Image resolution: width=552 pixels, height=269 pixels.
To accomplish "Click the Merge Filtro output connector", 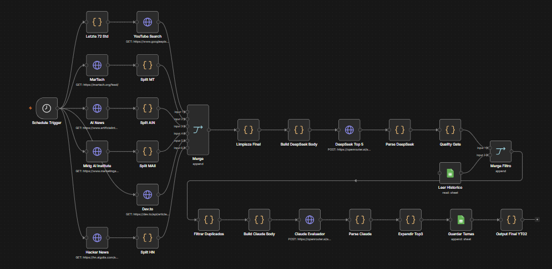I will (512, 151).
